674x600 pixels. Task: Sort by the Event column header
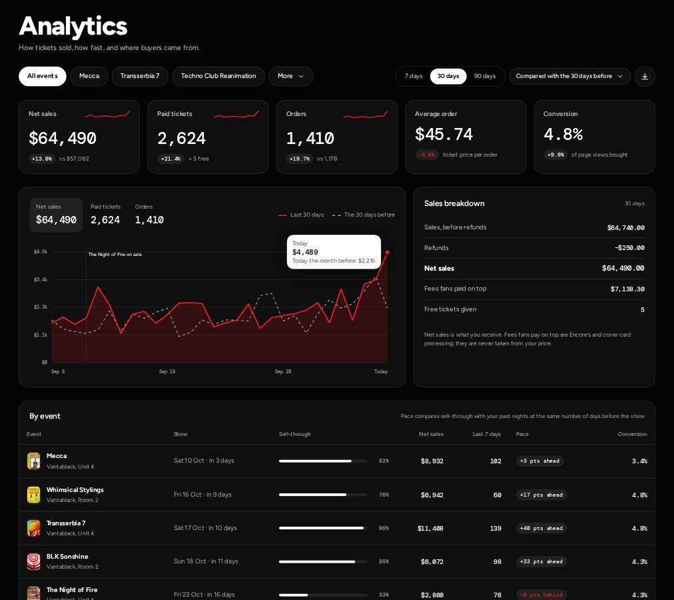pyautogui.click(x=34, y=434)
